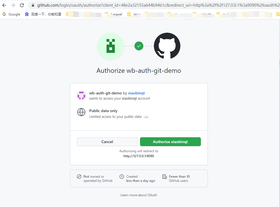The height and width of the screenshot is (207, 280).
Task: Click the browser forward arrow
Action: (13, 5)
